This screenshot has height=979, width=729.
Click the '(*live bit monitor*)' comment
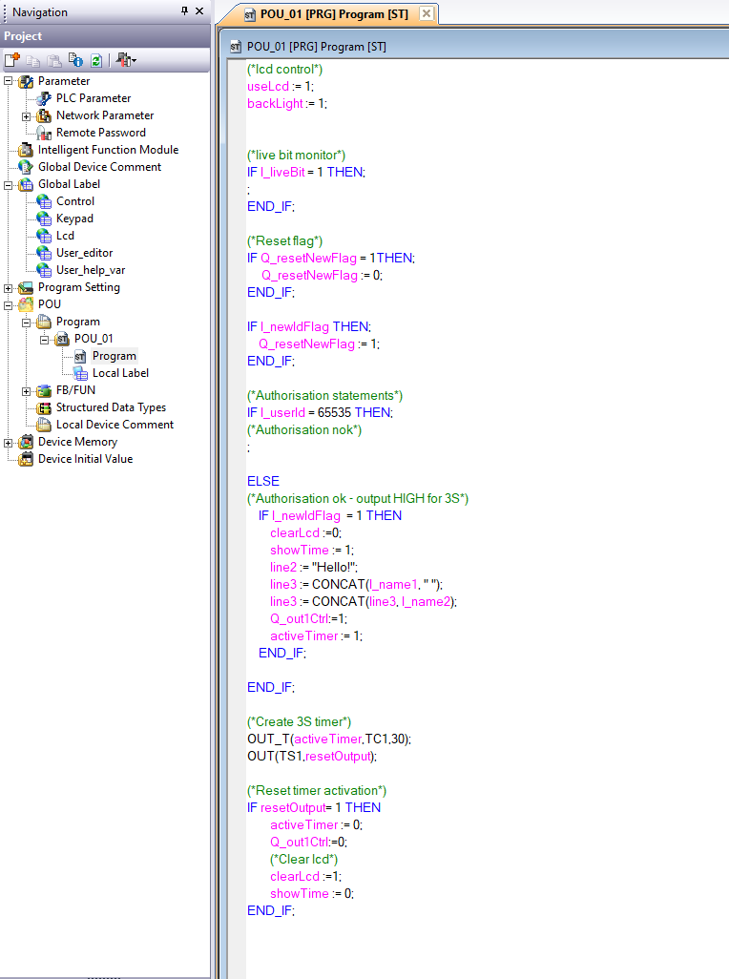(x=296, y=156)
